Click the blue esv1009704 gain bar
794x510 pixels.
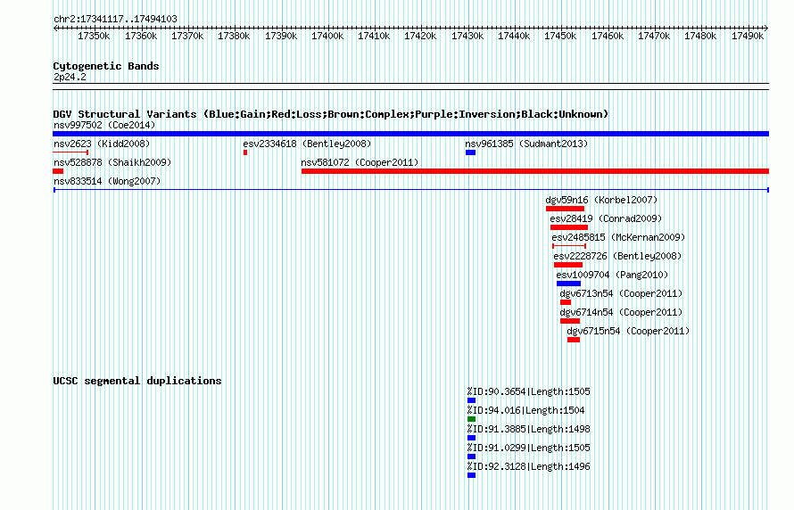[x=568, y=284]
